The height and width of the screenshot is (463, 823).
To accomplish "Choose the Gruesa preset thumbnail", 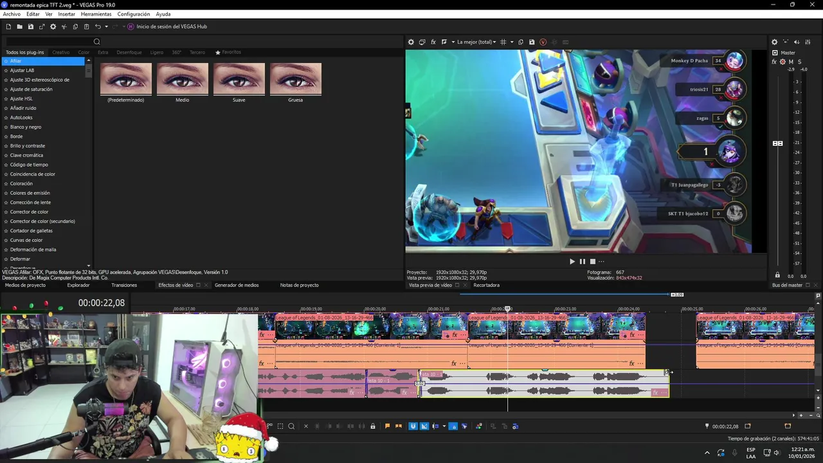I will tap(296, 78).
